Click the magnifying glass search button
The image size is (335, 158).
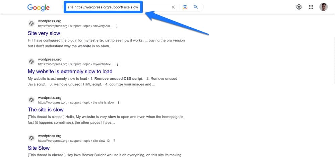[x=196, y=7]
